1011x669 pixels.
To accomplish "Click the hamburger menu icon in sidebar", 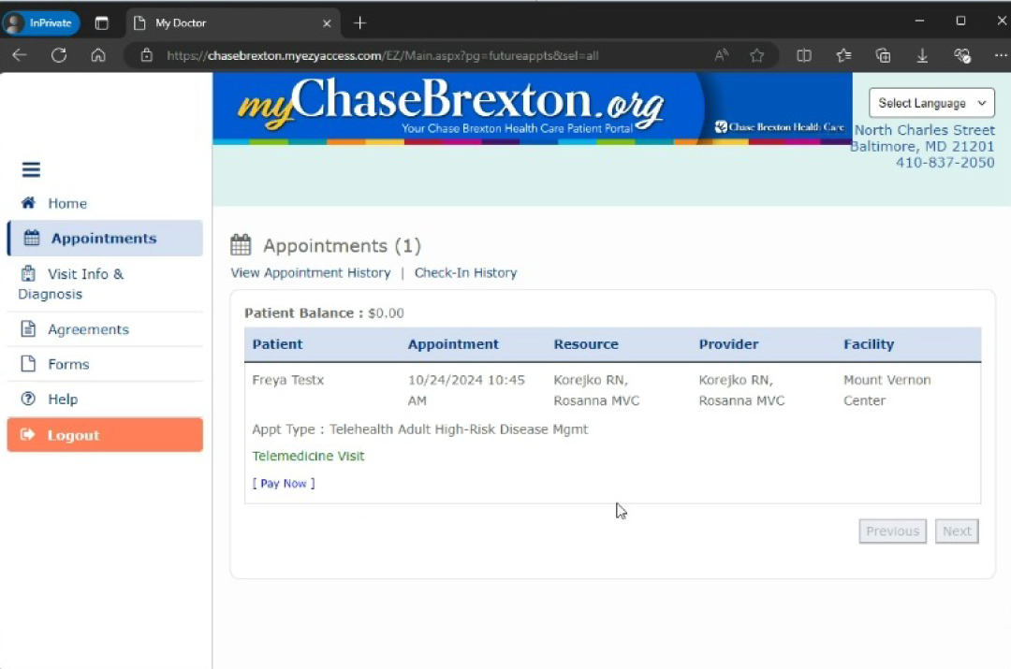I will [31, 169].
